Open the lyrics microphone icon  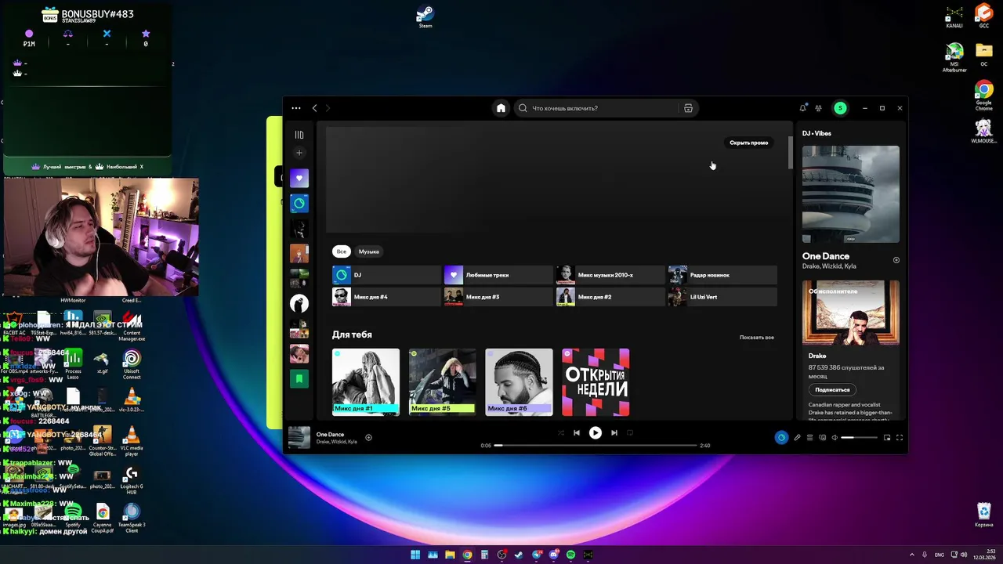tap(797, 438)
